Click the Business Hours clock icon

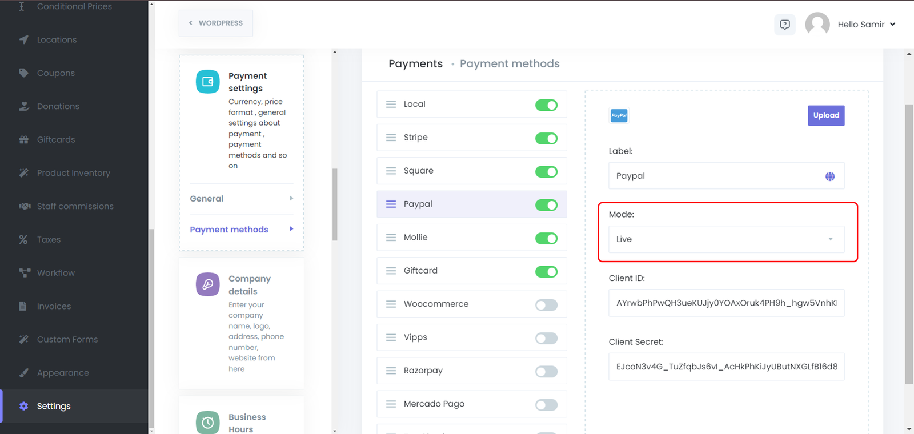pyautogui.click(x=207, y=423)
